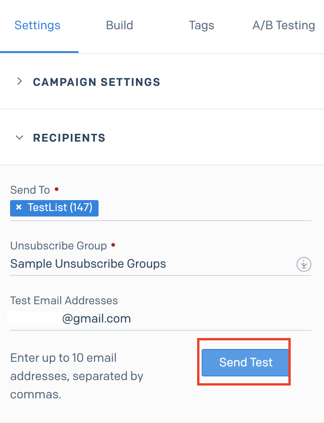Screen dimensions: 324x423
Task: Focus the Test Email Addresses field
Action: click(x=161, y=319)
